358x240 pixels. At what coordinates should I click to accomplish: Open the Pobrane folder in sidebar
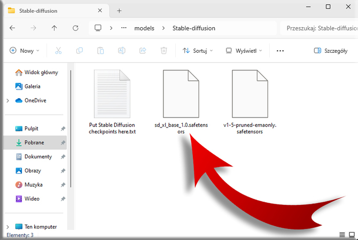coord(35,143)
